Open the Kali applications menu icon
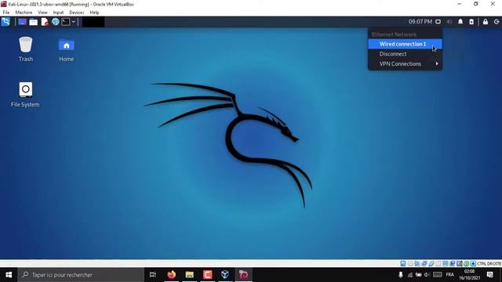The height and width of the screenshot is (282, 502). (5, 22)
